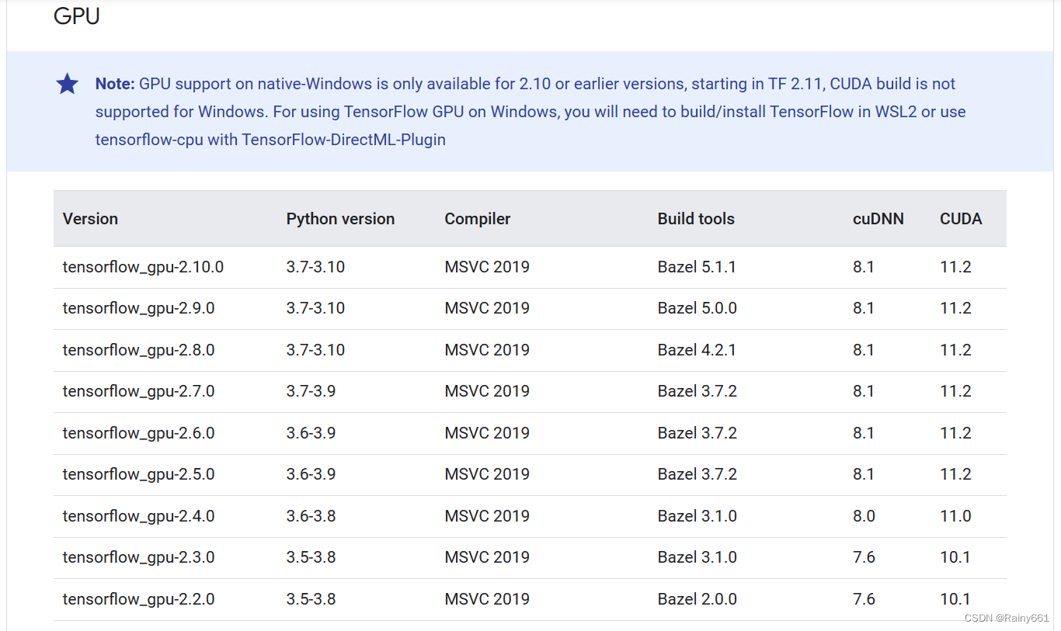This screenshot has height=631, width=1061.
Task: Select the tensorflow_gpu-2.4.0 cell
Action: 138,516
